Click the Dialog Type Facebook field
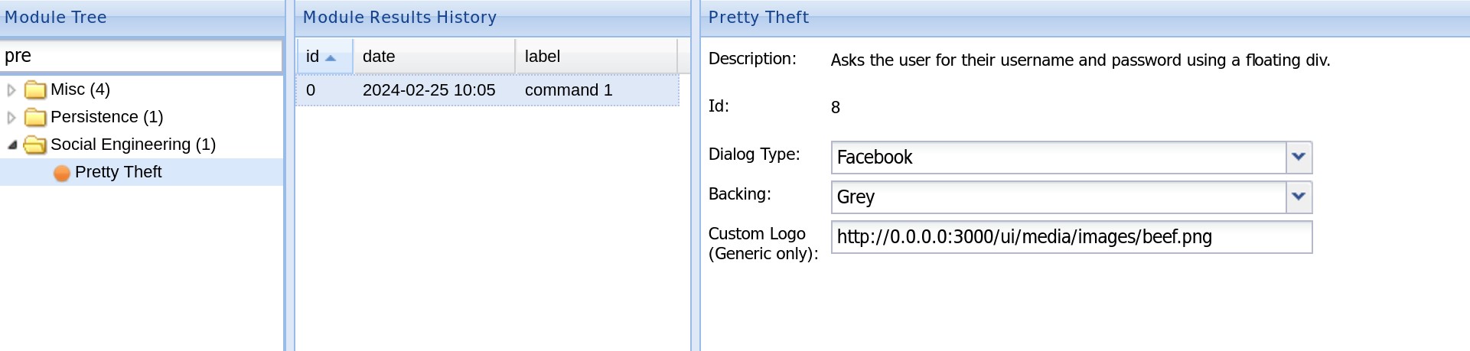This screenshot has width=1470, height=351. 1058,157
